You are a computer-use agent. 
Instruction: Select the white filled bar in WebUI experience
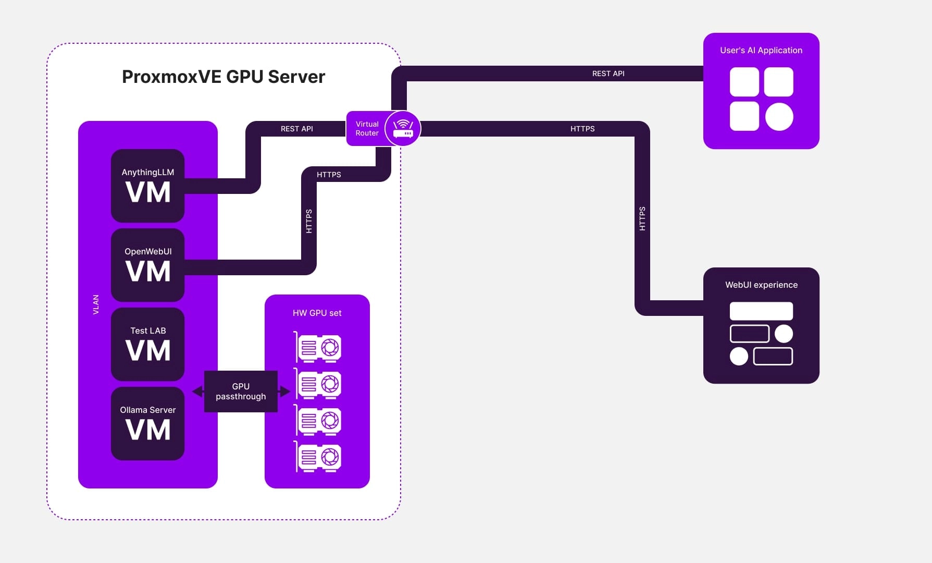[x=761, y=311]
